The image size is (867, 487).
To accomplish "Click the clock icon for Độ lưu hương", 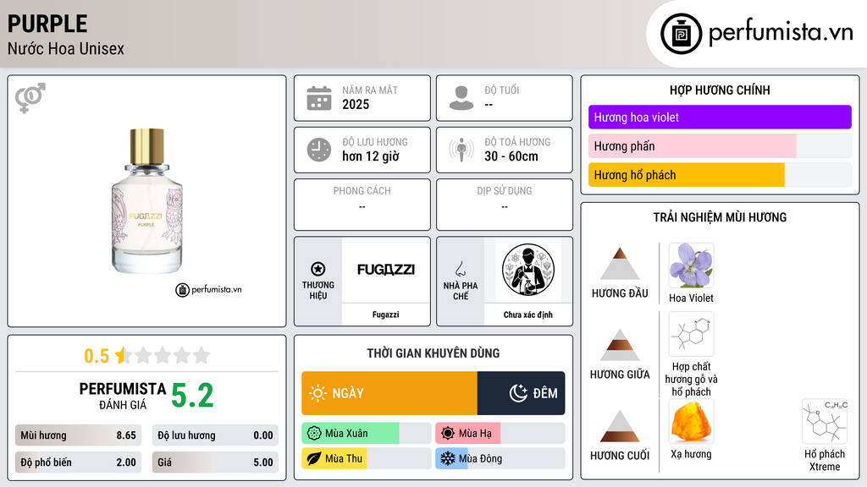I will click(x=319, y=150).
